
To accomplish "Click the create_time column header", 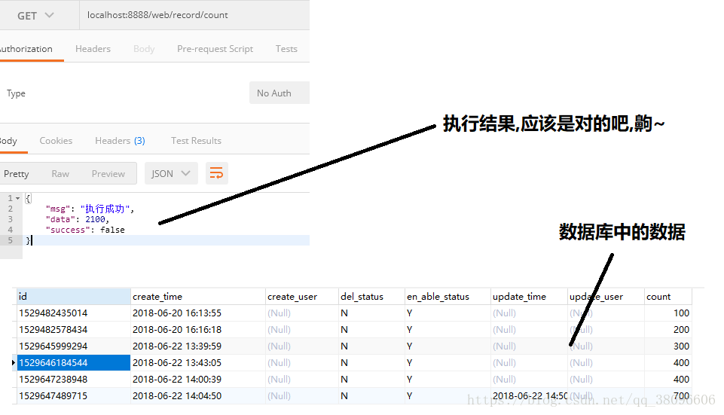I will click(198, 297).
